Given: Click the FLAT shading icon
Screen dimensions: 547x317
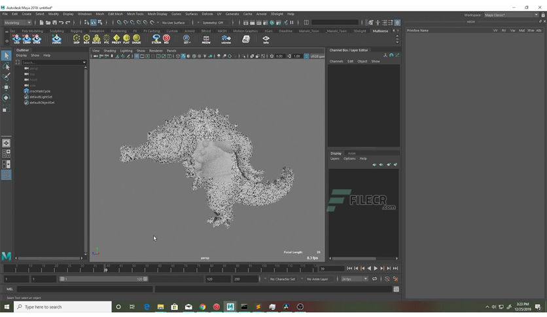Looking at the screenshot, I should coord(126,39).
